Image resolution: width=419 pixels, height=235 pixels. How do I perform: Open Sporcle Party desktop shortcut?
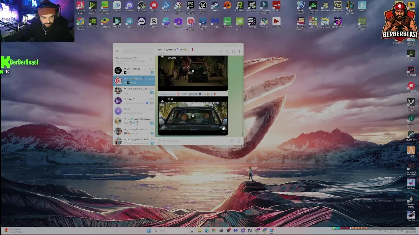pos(337,23)
